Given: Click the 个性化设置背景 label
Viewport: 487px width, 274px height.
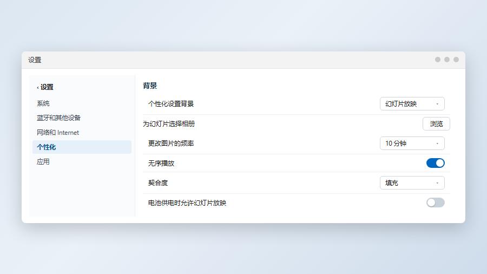Looking at the screenshot, I should (171, 104).
